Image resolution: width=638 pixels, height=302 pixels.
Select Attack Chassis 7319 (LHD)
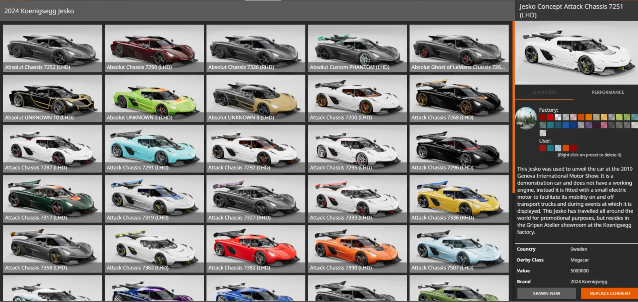pyautogui.click(x=154, y=199)
